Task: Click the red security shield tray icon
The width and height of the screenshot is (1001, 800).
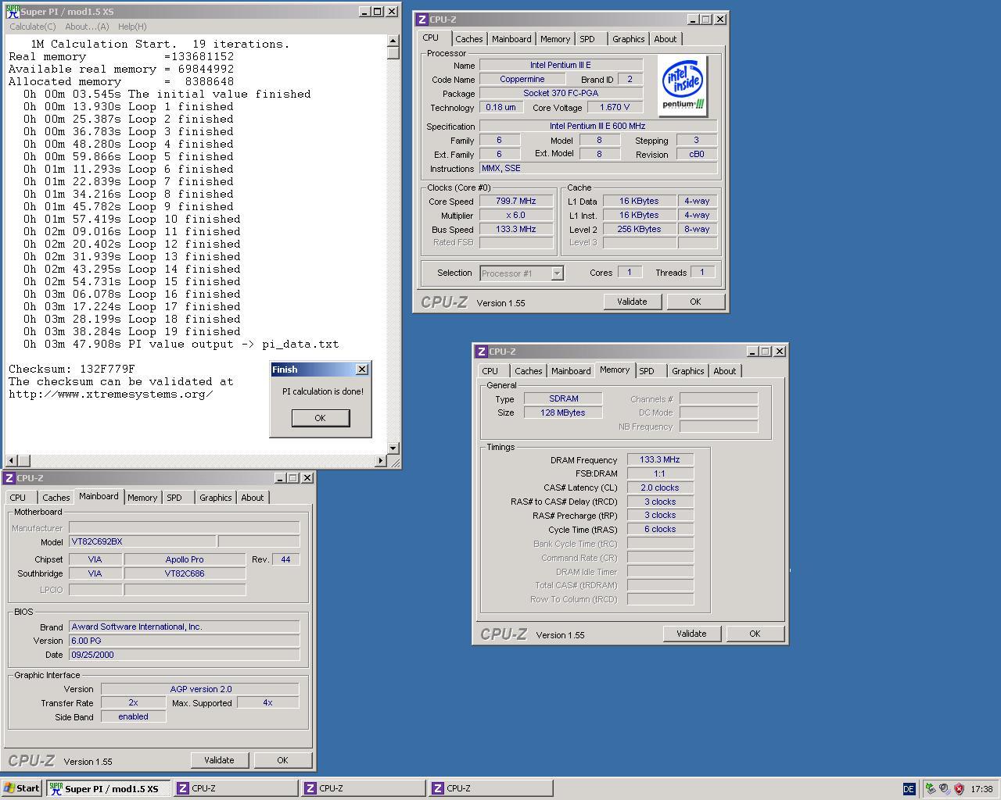Action: 960,789
